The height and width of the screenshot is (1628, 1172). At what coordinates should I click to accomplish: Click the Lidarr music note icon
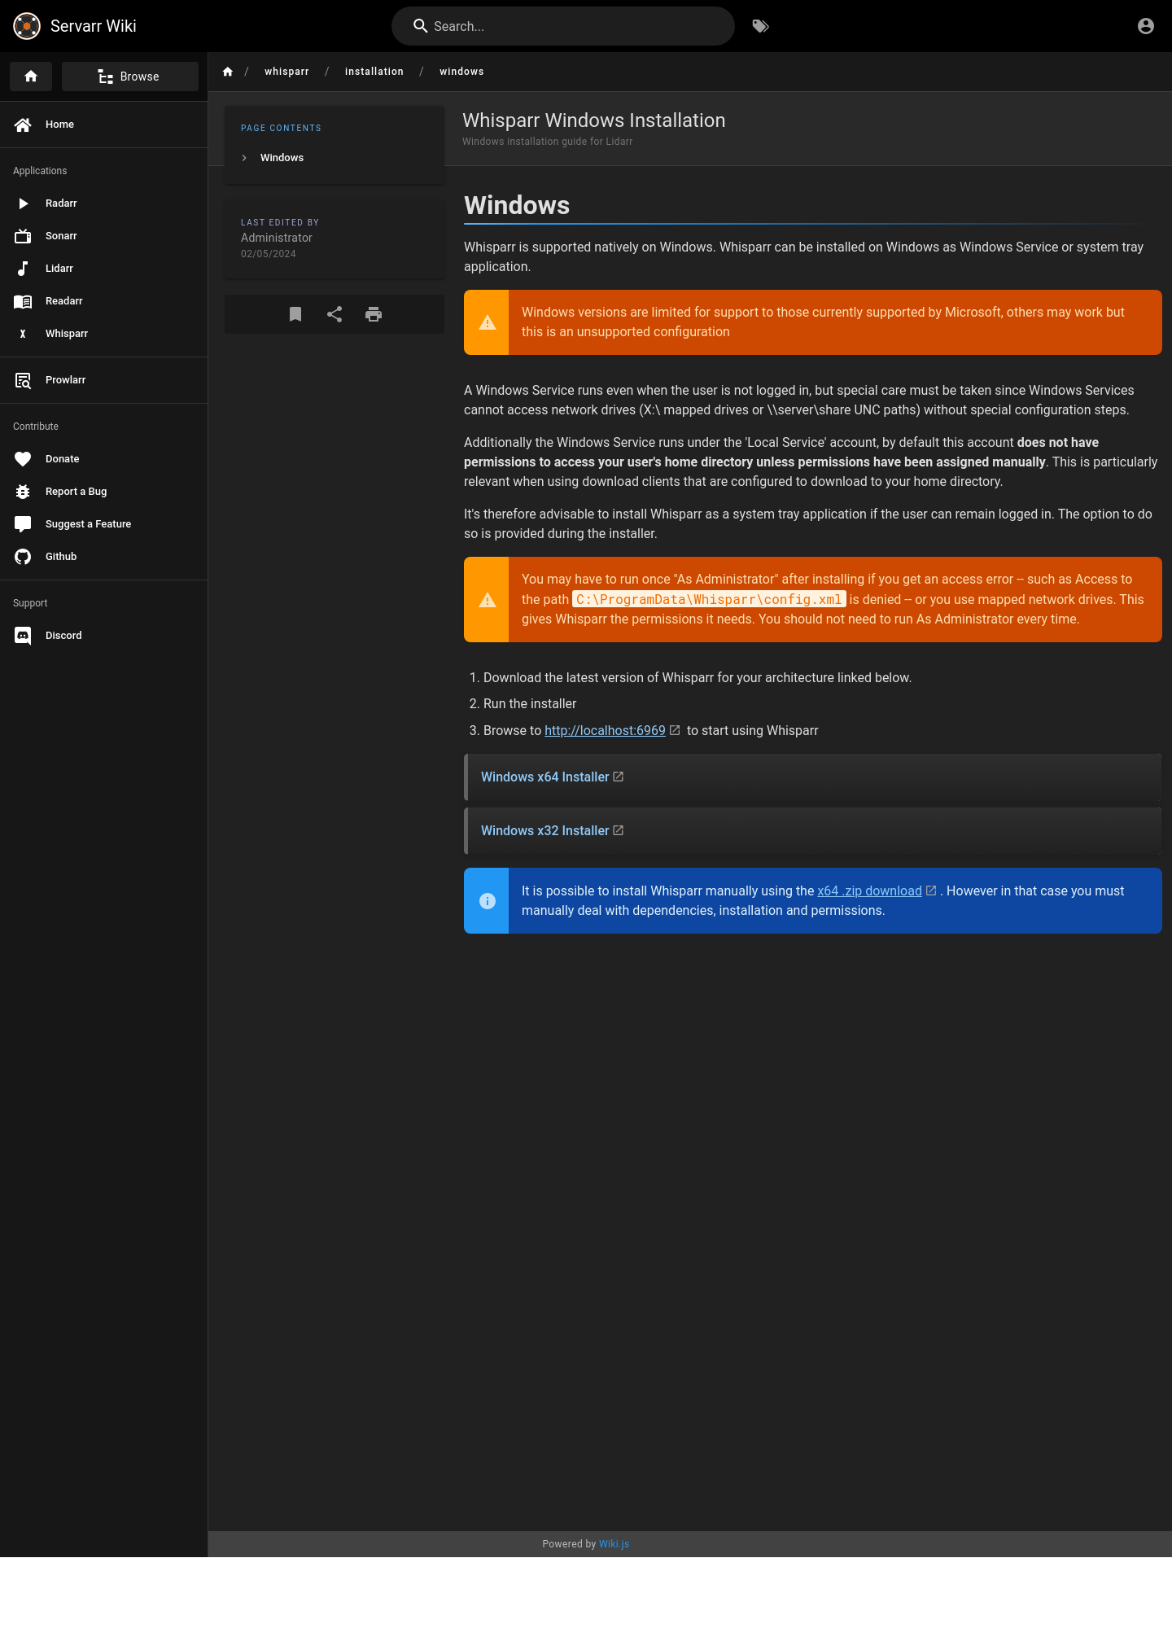coord(23,269)
